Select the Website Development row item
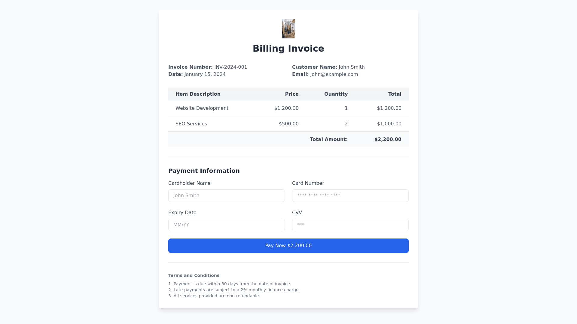Screen dimensions: 577x324 coord(202,108)
